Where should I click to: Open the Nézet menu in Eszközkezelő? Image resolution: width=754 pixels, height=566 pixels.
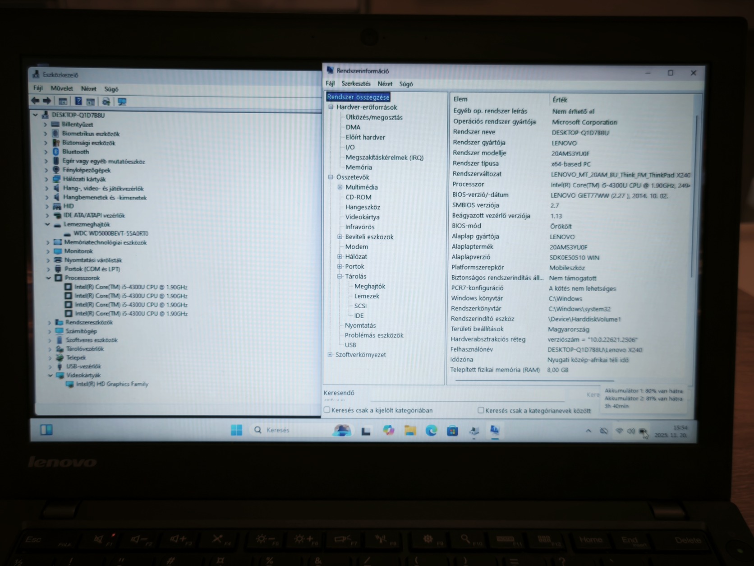[88, 89]
